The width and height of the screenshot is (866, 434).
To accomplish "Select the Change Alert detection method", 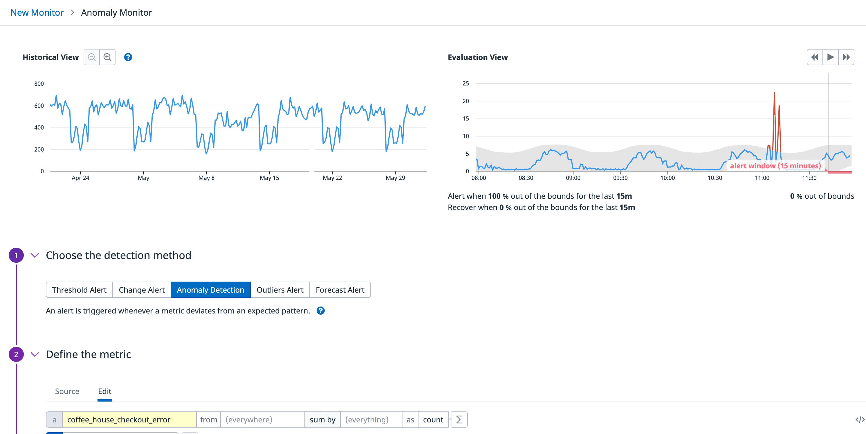I will click(141, 290).
